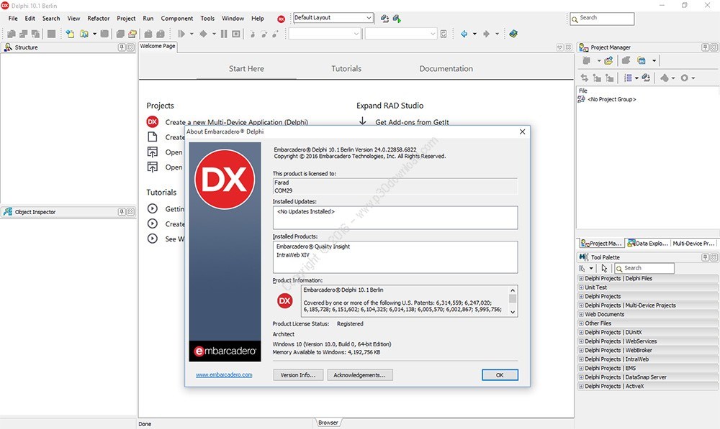Click the chain link icon in Project Manager

(x=646, y=78)
